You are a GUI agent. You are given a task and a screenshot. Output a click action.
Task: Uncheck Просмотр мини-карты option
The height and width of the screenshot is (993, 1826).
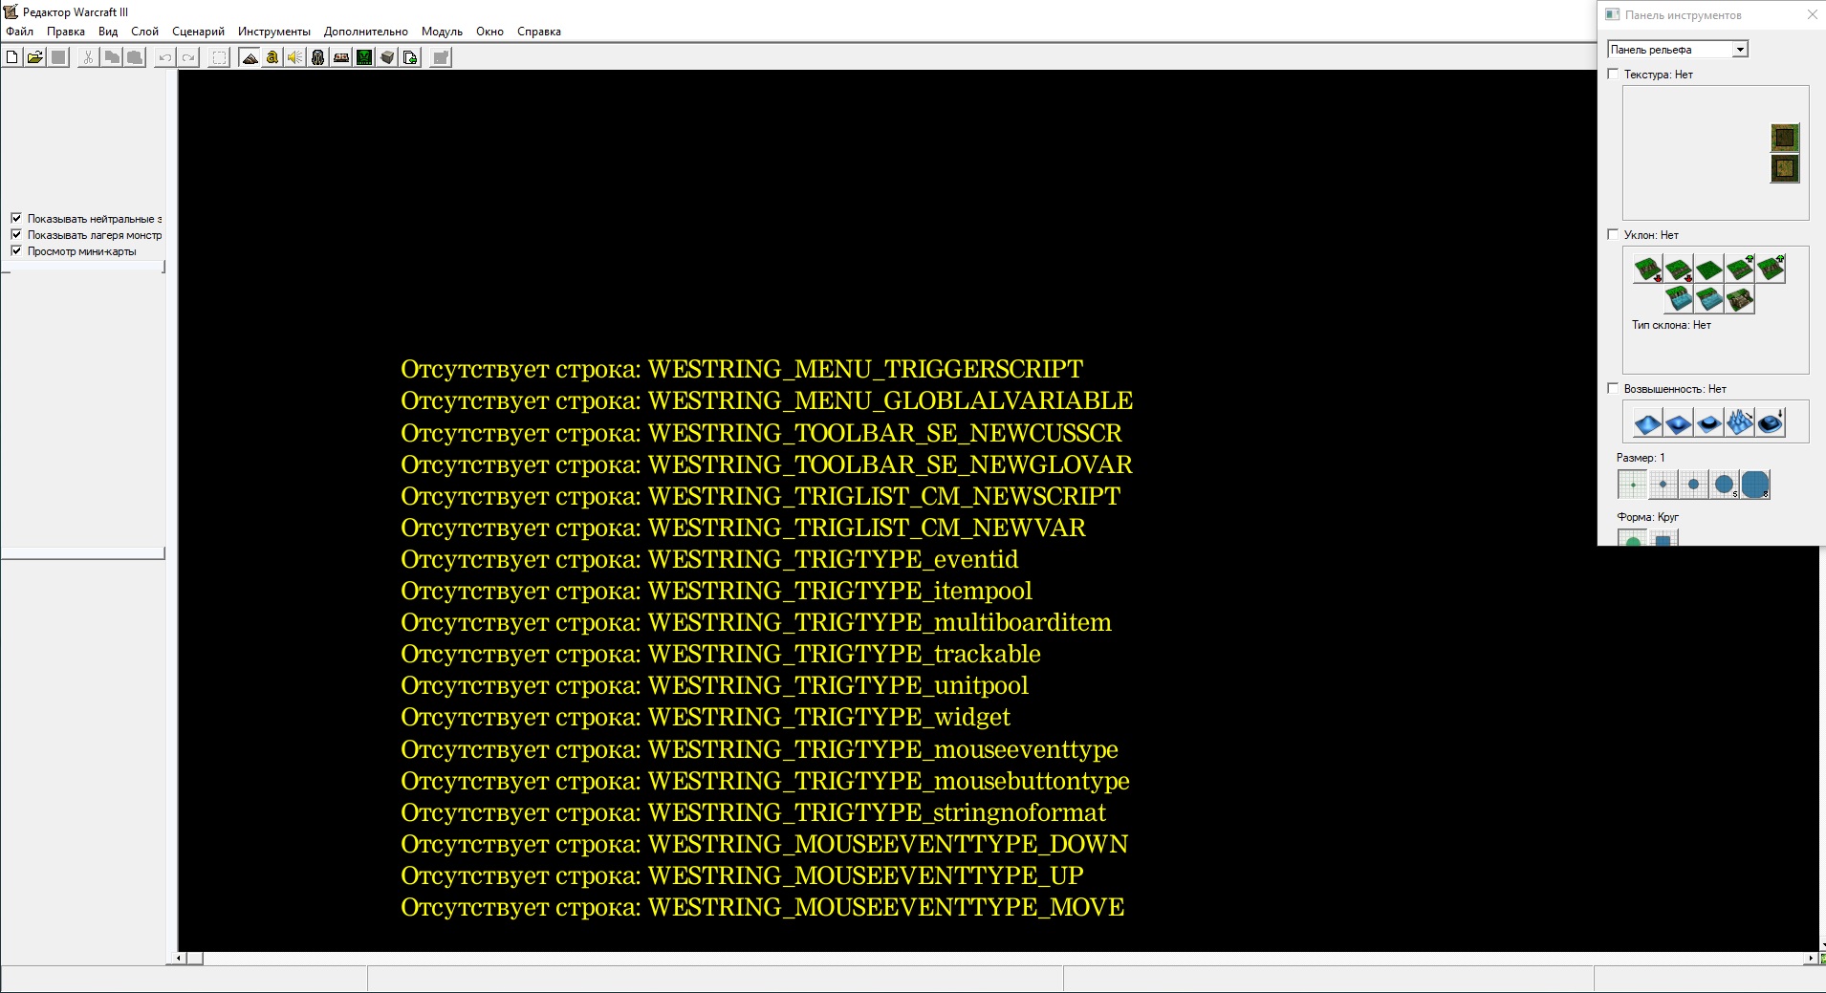[16, 250]
